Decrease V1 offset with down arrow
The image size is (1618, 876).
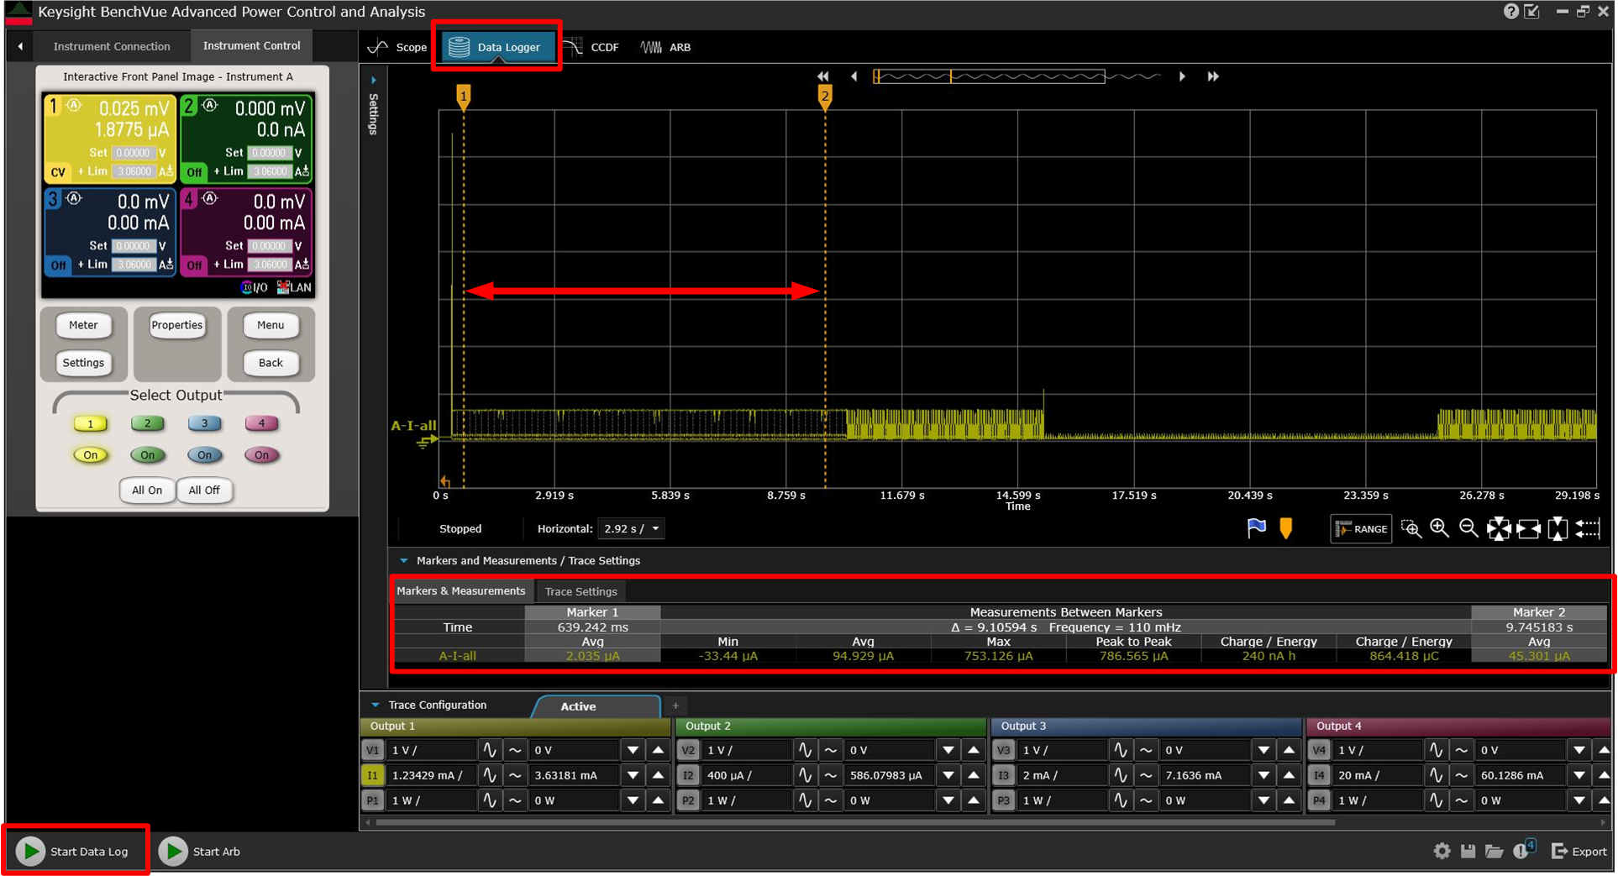click(x=633, y=750)
